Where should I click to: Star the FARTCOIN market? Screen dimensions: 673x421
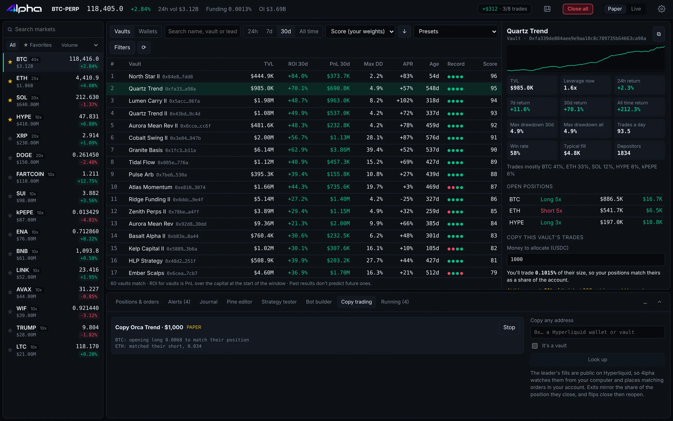click(x=10, y=177)
